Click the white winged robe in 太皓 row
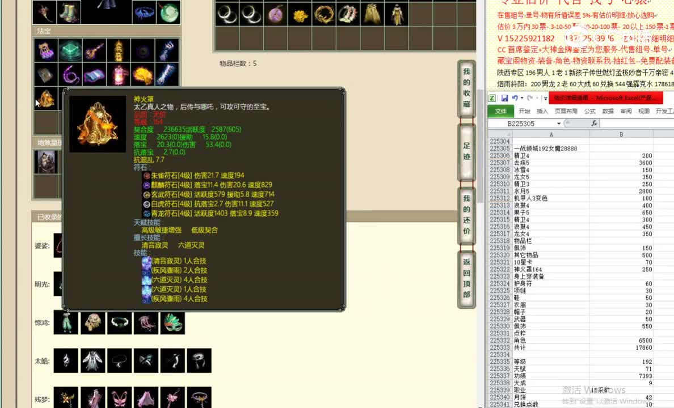The image size is (674, 408). coord(92,360)
